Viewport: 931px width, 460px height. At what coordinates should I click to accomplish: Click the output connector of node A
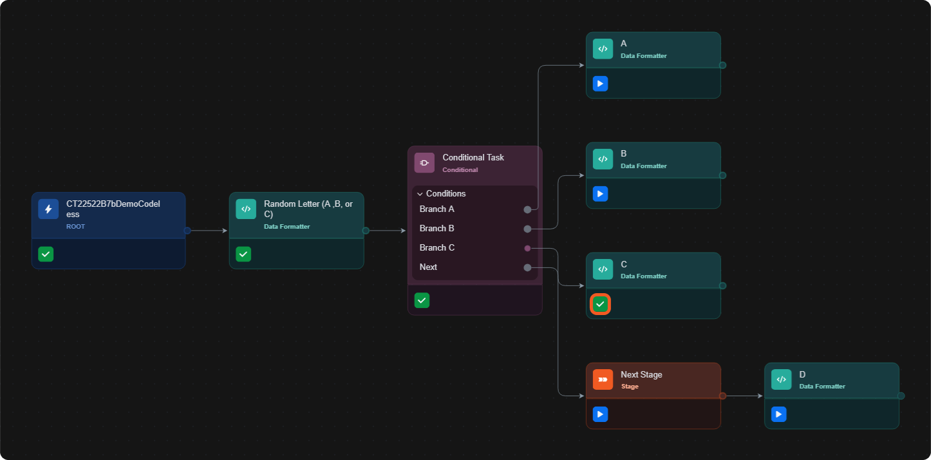[722, 65]
